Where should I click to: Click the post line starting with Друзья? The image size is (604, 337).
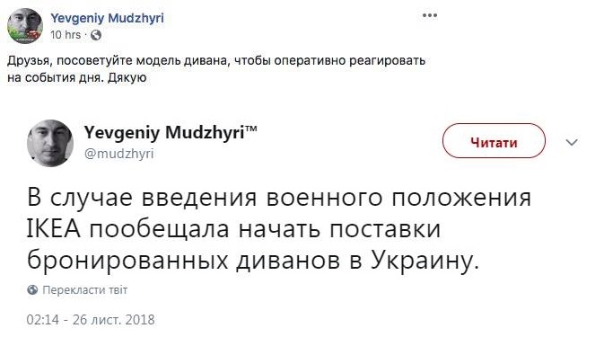tap(216, 61)
